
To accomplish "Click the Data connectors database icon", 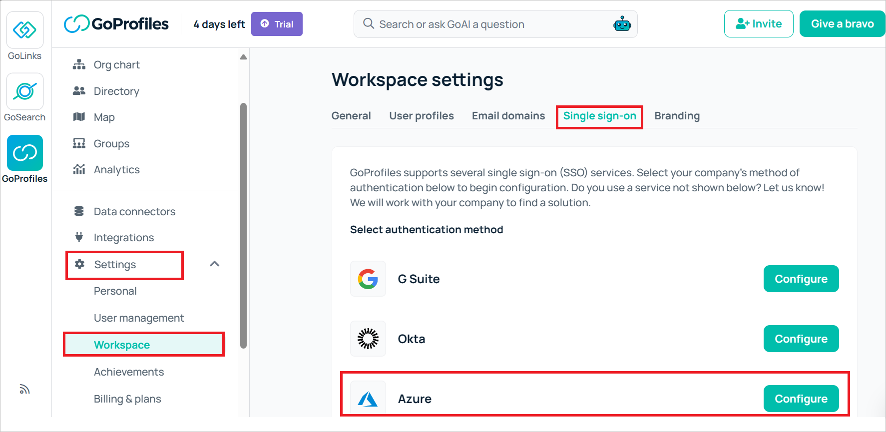I will coord(79,211).
